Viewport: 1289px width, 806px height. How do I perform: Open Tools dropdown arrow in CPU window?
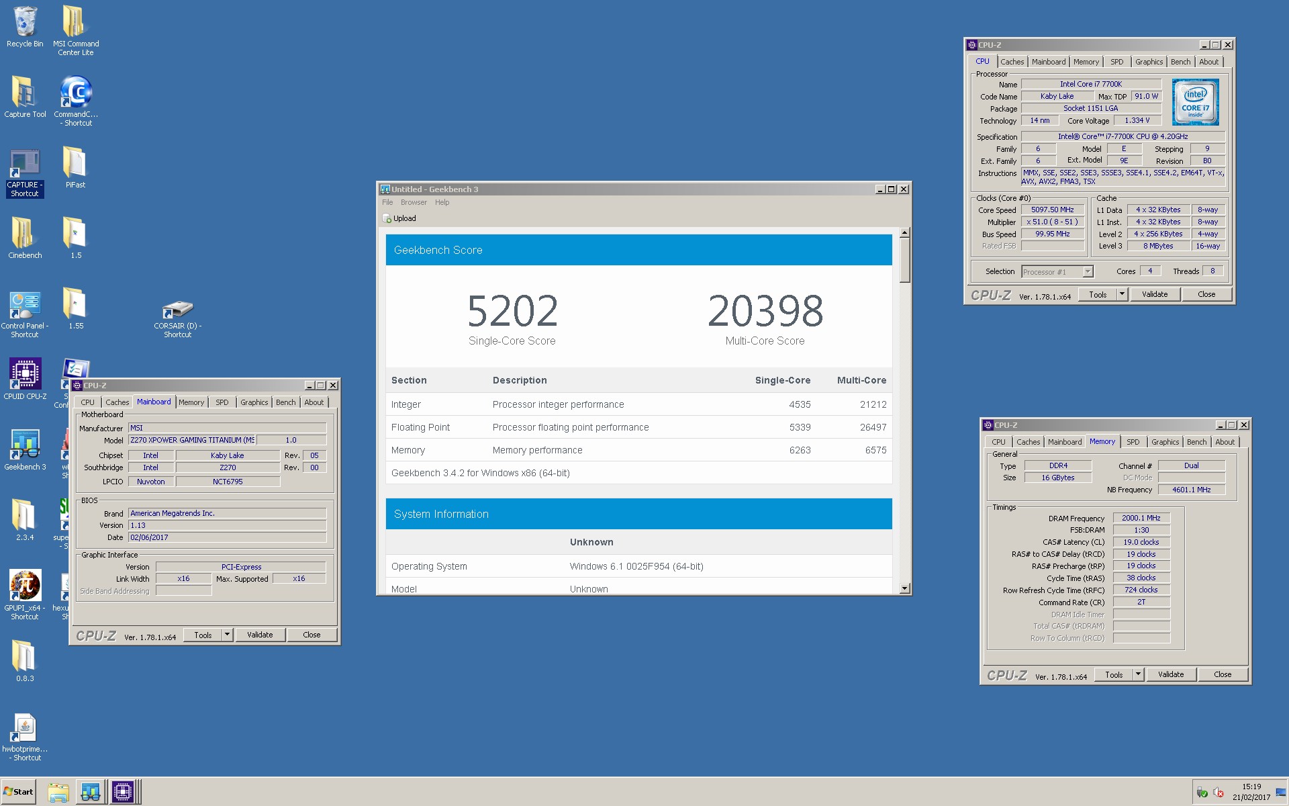1122,294
